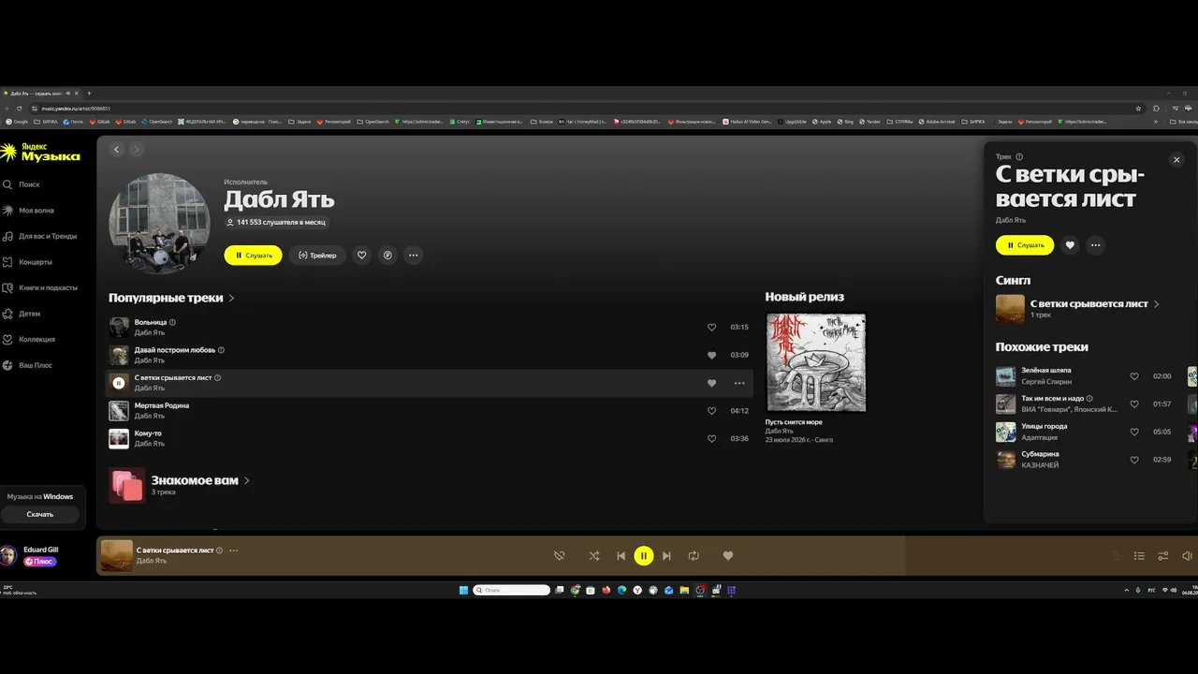Open options for С ветки срывается лист row
Image resolution: width=1198 pixels, height=674 pixels.
(x=739, y=383)
